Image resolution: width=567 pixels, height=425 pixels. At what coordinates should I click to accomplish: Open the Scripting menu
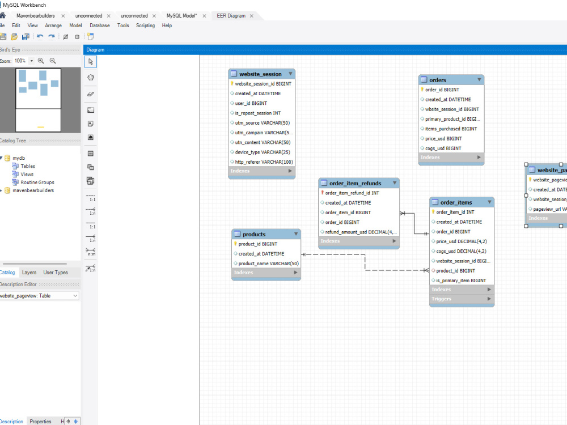(145, 25)
